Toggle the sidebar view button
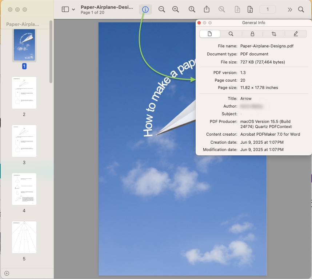Image resolution: width=312 pixels, height=279 pixels. coord(65,9)
